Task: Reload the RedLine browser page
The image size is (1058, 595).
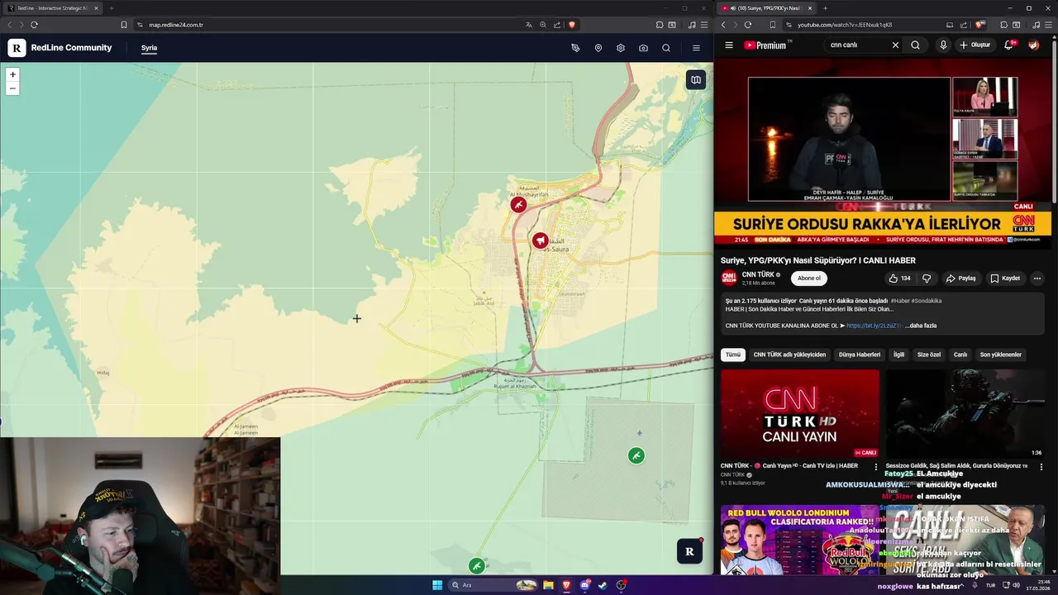Action: coord(34,25)
